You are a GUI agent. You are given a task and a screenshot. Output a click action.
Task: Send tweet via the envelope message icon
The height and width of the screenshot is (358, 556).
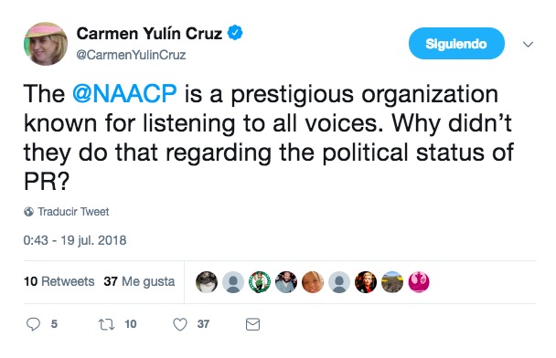(252, 324)
